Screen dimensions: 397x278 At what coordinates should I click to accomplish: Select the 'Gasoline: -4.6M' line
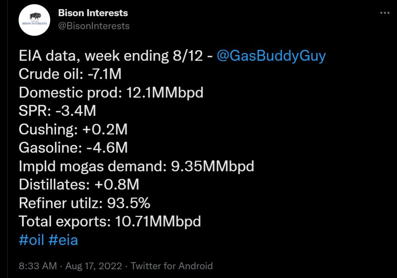coord(73,148)
